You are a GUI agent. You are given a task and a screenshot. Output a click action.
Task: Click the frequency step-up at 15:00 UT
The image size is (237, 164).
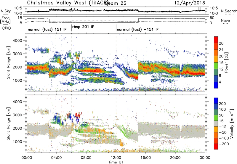tap(138, 20)
